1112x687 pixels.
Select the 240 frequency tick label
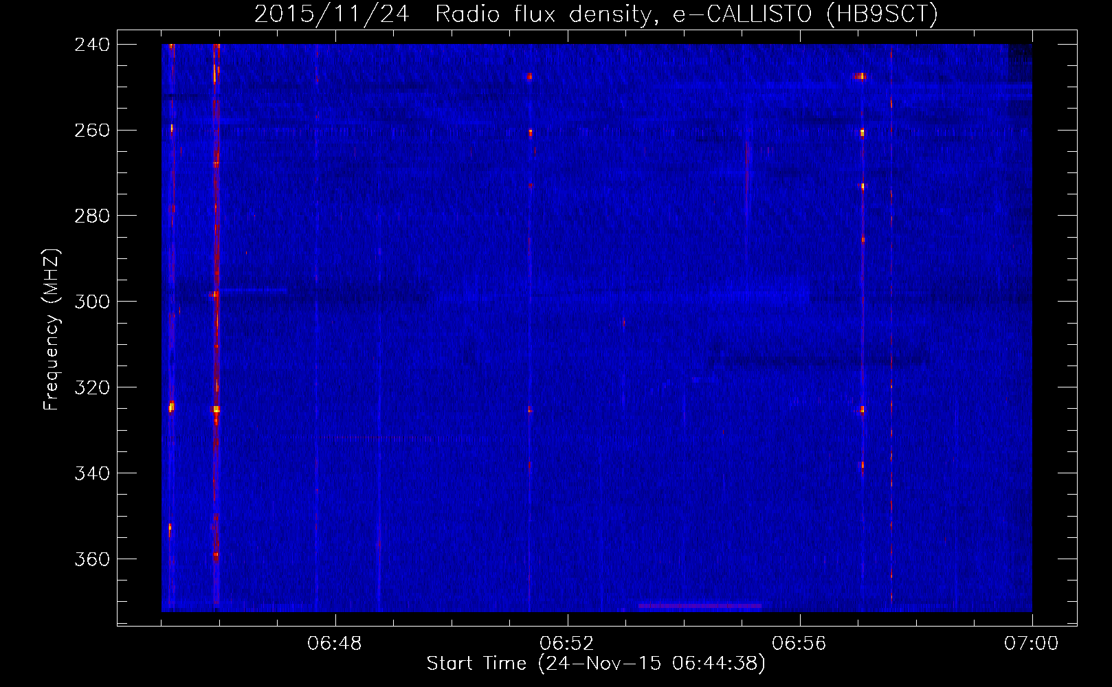tap(92, 45)
